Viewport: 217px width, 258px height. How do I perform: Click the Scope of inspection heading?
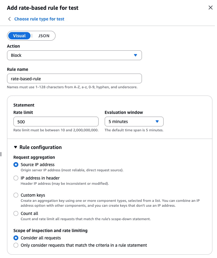coord(50,231)
